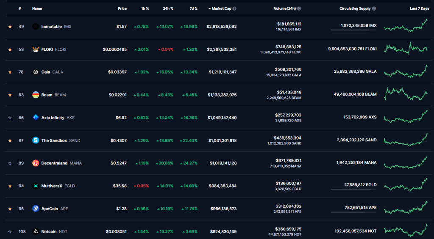The image size is (434, 239).
Task: Sort by the Name column header
Action: (x=37, y=8)
